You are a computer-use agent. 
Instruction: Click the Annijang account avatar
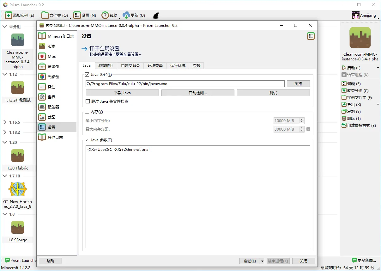pos(356,15)
